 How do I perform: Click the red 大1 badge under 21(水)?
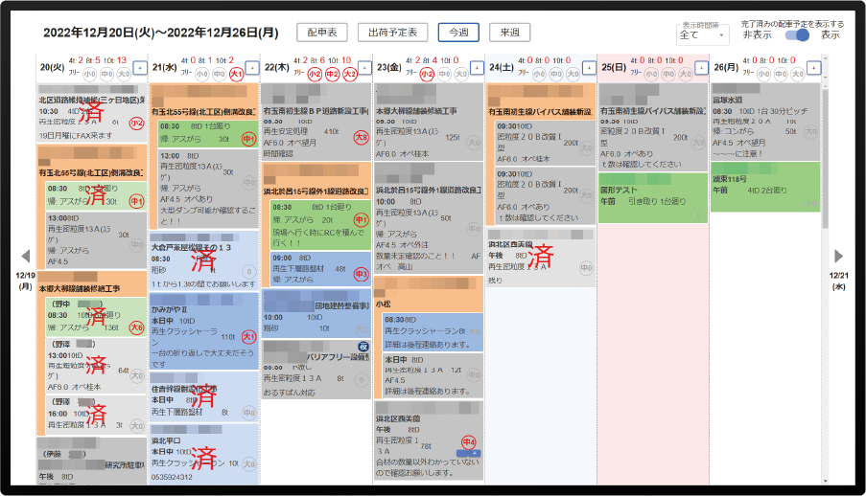click(236, 74)
